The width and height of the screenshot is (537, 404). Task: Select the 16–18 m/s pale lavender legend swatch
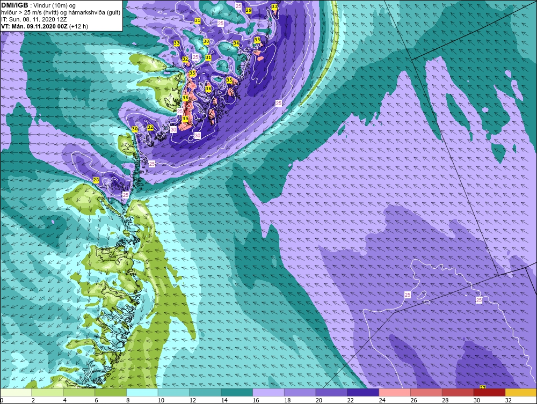(x=268, y=392)
